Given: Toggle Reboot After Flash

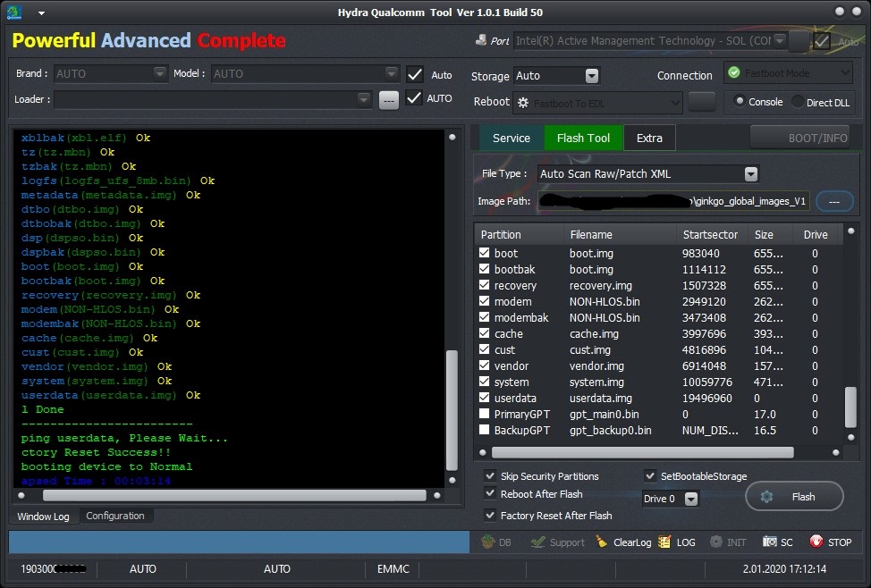Looking at the screenshot, I should [490, 493].
